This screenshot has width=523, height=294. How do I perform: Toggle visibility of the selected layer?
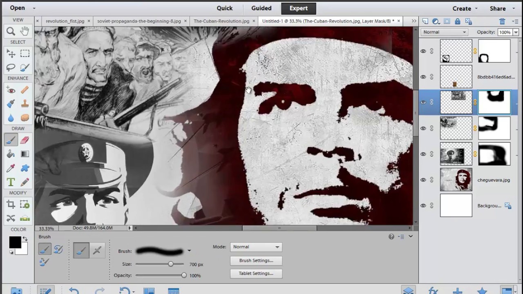point(423,102)
